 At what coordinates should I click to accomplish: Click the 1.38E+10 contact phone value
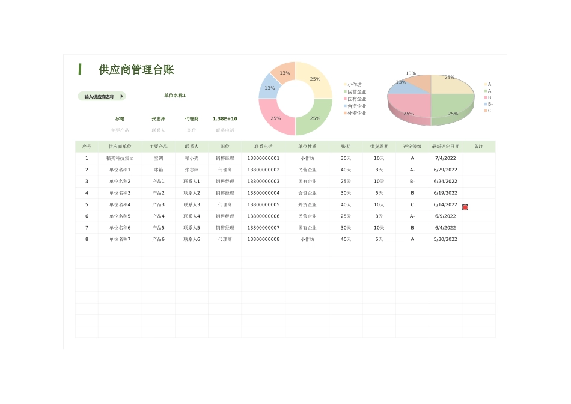tap(225, 118)
